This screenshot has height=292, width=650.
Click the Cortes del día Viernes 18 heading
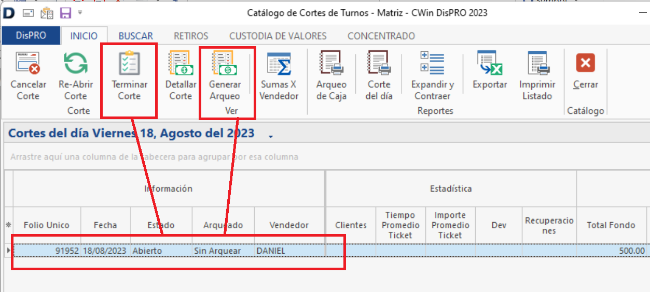click(x=132, y=133)
